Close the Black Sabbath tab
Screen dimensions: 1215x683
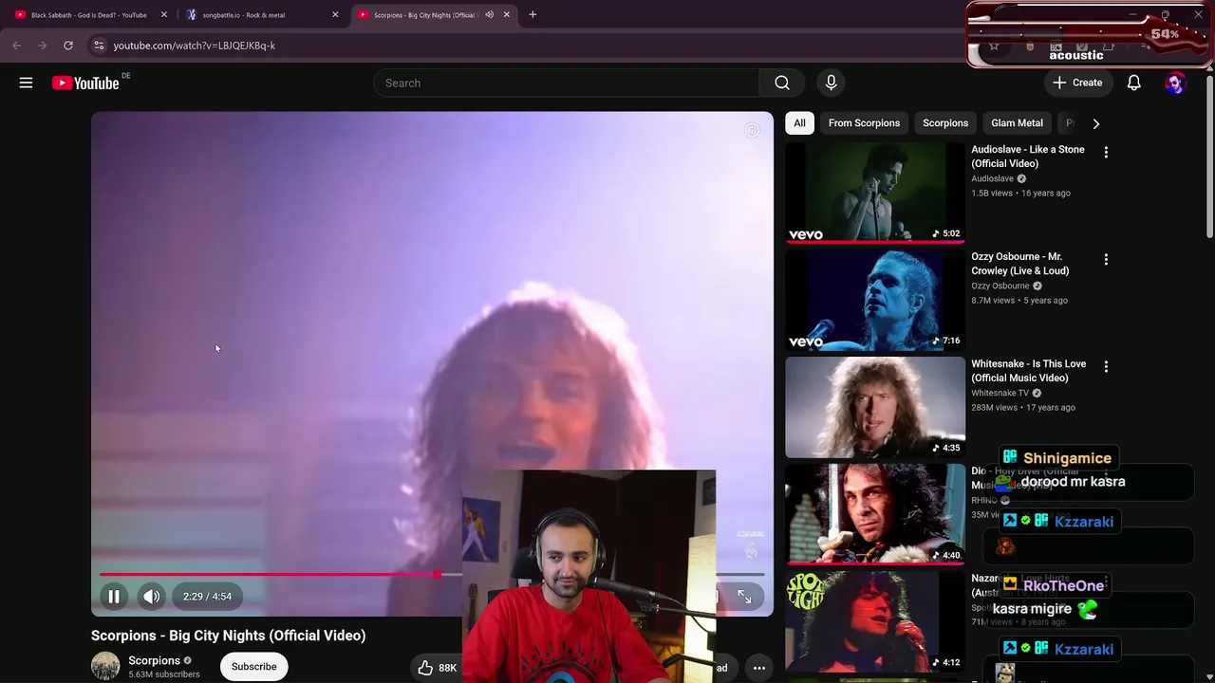tap(164, 14)
